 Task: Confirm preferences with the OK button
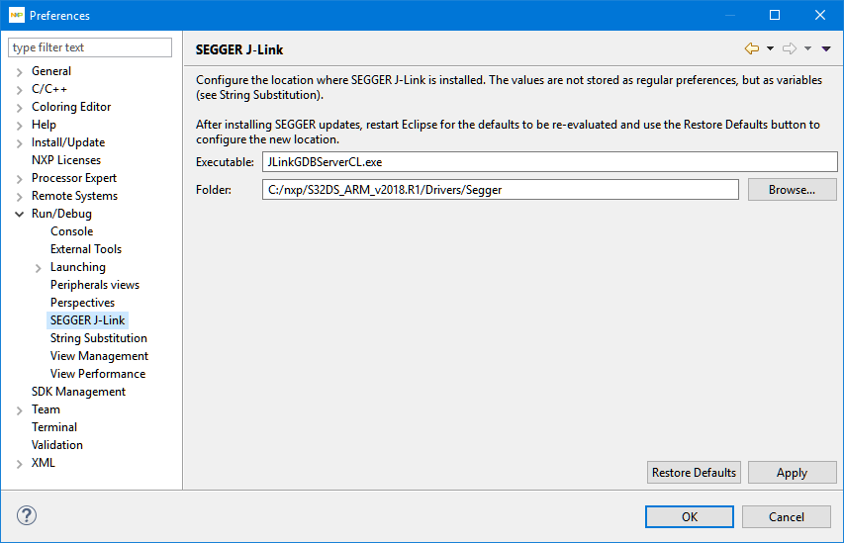689,516
